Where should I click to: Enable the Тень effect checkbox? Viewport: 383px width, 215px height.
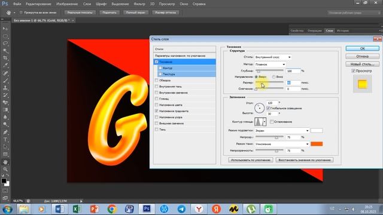point(157,130)
